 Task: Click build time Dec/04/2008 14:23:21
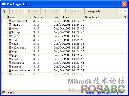coord(69,74)
